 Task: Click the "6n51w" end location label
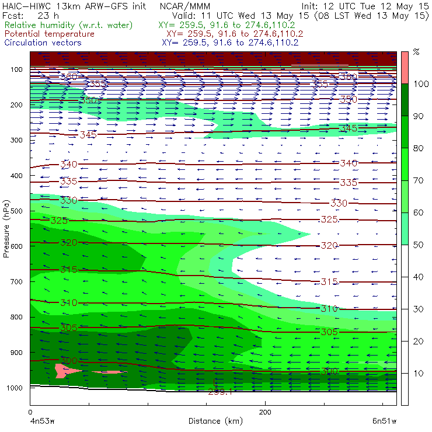[x=384, y=421]
